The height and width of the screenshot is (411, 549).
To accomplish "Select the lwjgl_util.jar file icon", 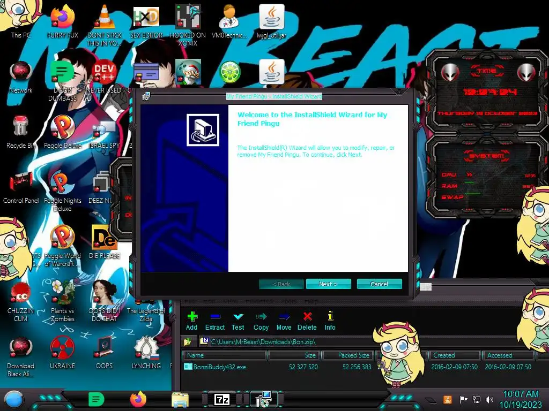I will pyautogui.click(x=271, y=21).
